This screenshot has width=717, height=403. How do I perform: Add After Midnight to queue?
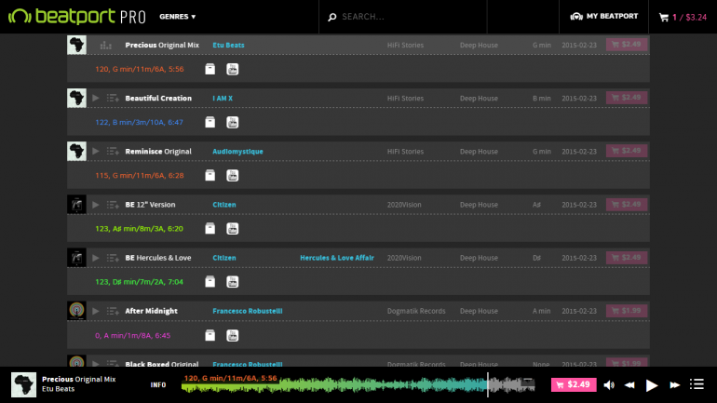(113, 311)
